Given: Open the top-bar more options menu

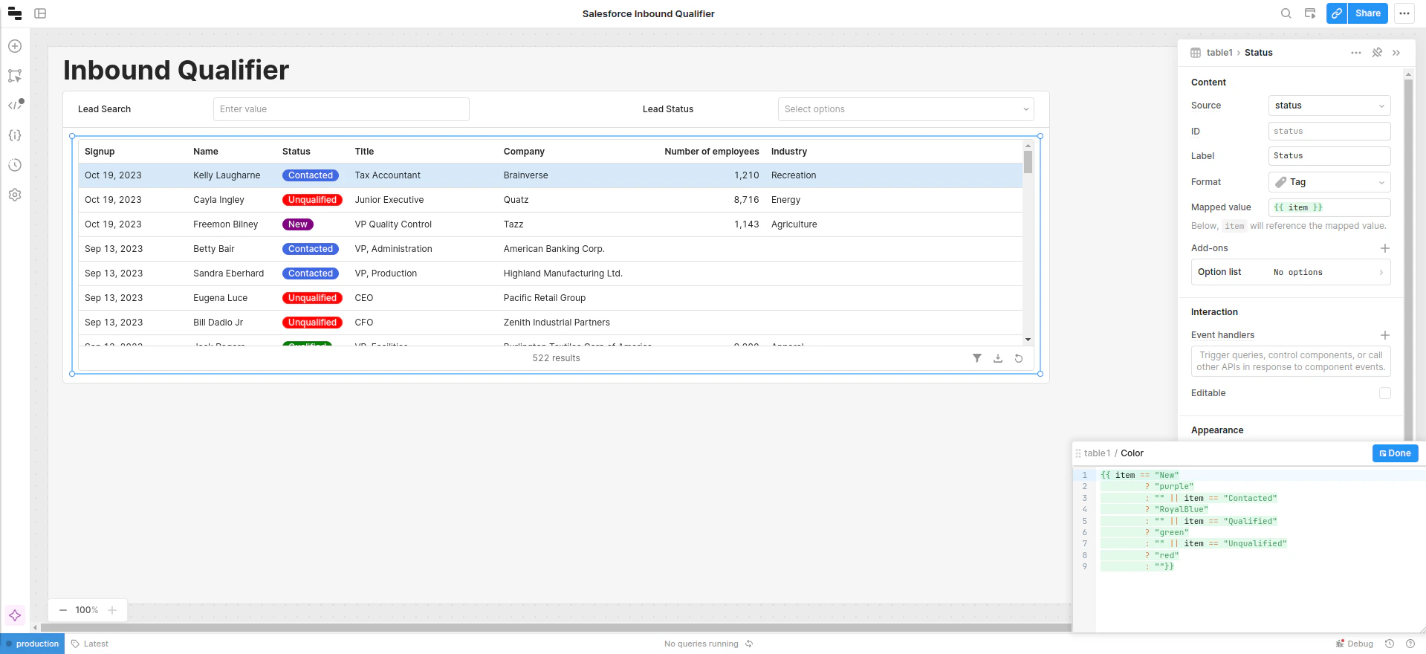Looking at the screenshot, I should tap(1404, 13).
